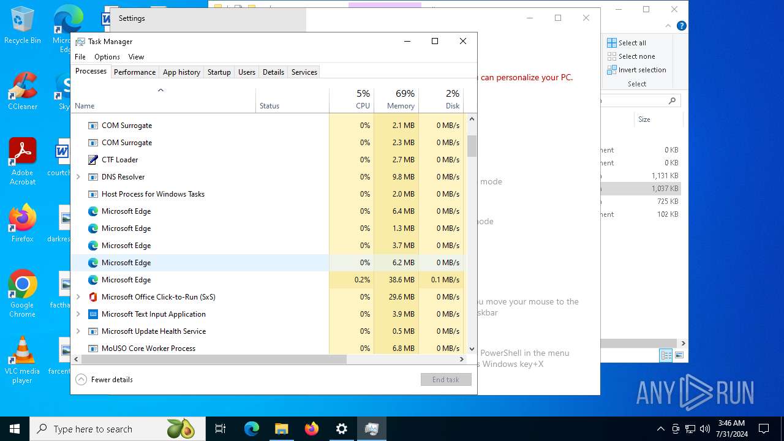Click the Microsoft Update Health Service icon
The height and width of the screenshot is (441, 784).
pos(93,331)
